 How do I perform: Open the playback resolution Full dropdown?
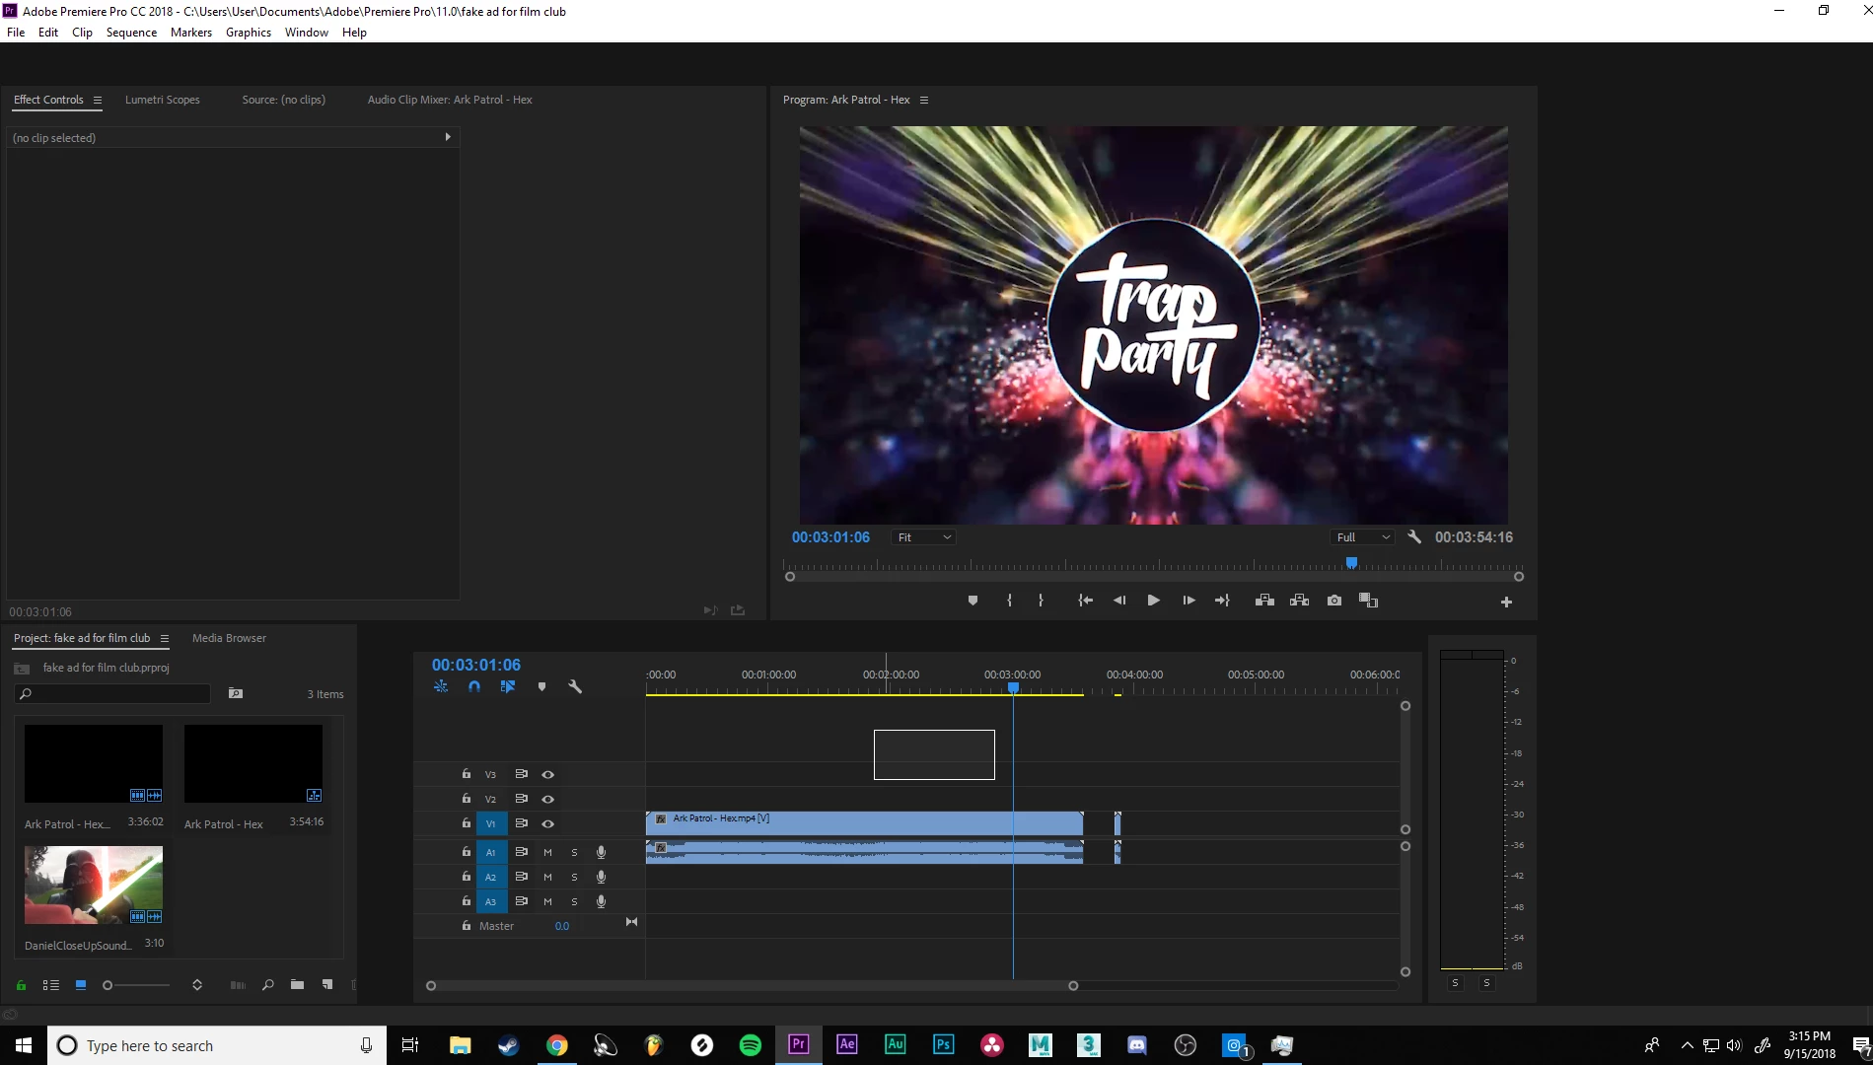click(1363, 537)
